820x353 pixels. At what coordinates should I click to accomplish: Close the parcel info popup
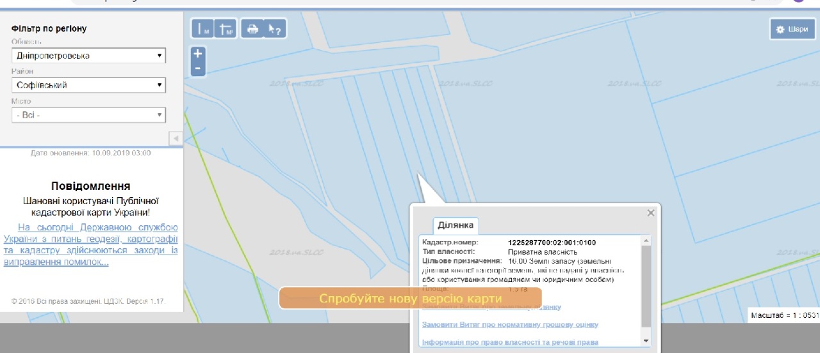pyautogui.click(x=651, y=213)
